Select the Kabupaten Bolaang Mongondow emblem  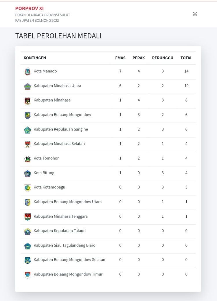(x=27, y=115)
